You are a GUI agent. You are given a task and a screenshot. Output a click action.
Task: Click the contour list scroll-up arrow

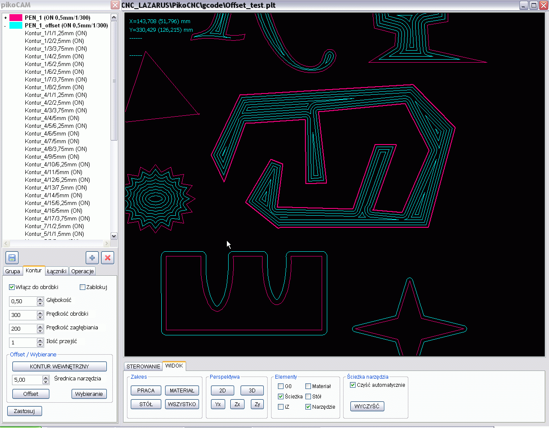click(x=114, y=17)
